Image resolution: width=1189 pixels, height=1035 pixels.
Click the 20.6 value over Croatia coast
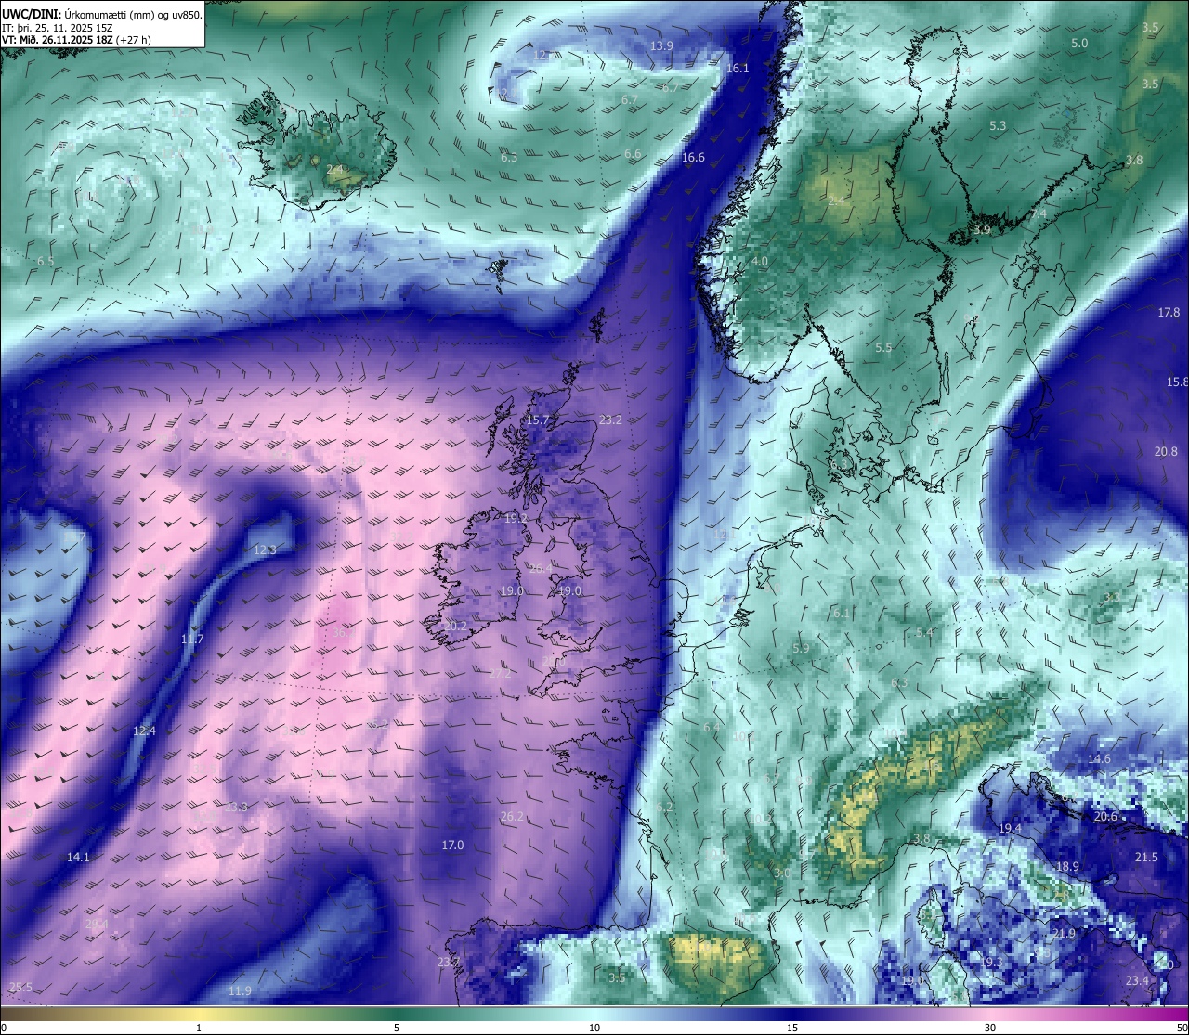[x=1105, y=817]
